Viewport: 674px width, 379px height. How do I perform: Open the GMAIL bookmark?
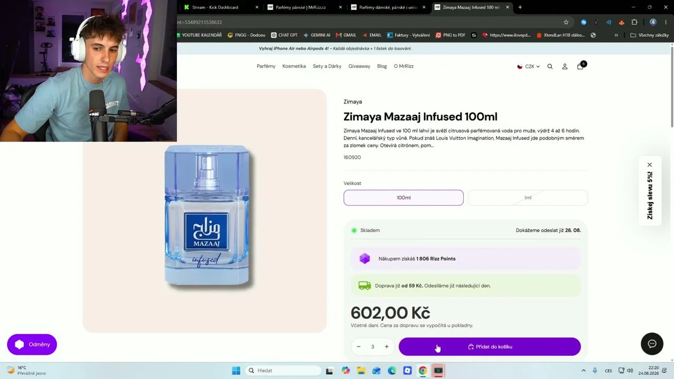pos(346,35)
